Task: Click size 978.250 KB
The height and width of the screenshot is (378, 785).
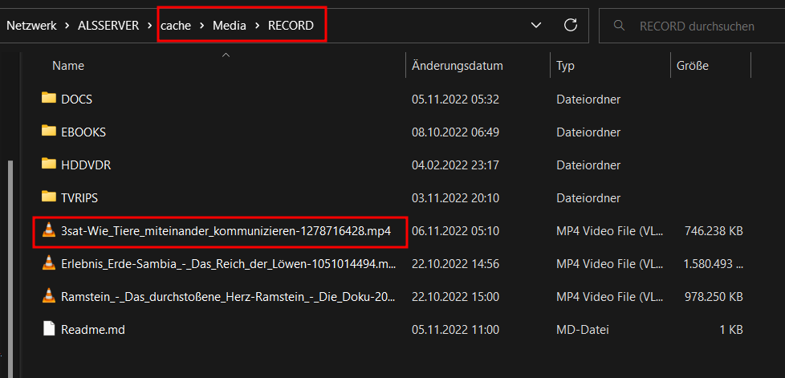Action: tap(714, 297)
